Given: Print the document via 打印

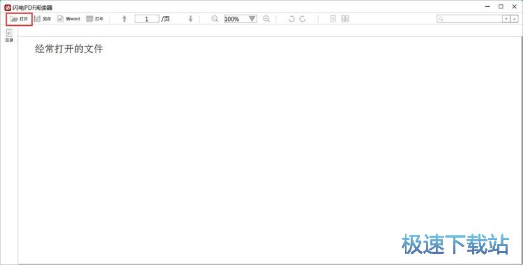Looking at the screenshot, I should coord(95,19).
